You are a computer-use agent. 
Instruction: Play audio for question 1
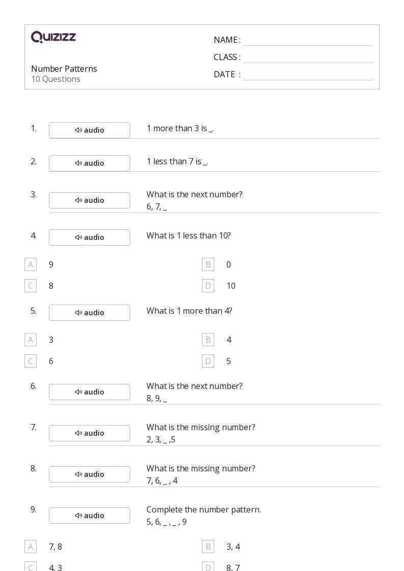click(x=90, y=130)
